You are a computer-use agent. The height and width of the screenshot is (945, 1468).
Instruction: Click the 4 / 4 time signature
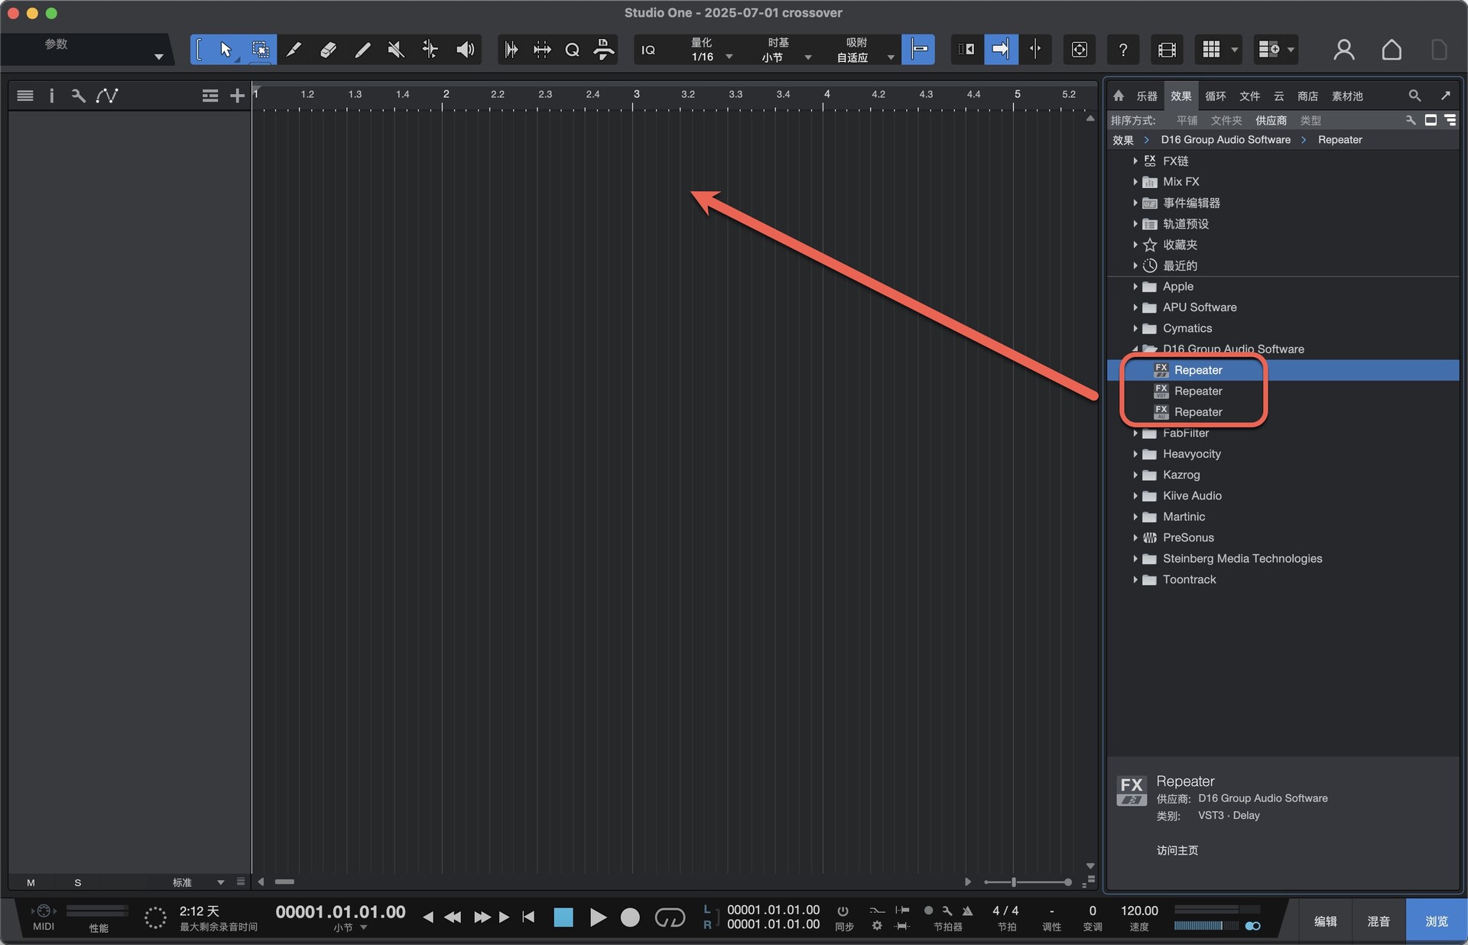1005,911
